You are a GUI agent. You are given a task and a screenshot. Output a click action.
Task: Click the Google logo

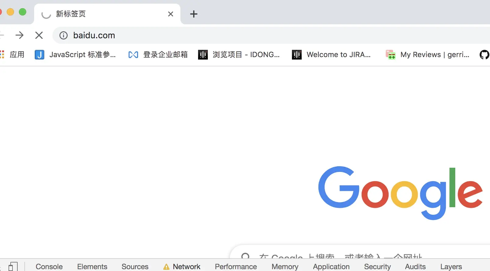400,193
